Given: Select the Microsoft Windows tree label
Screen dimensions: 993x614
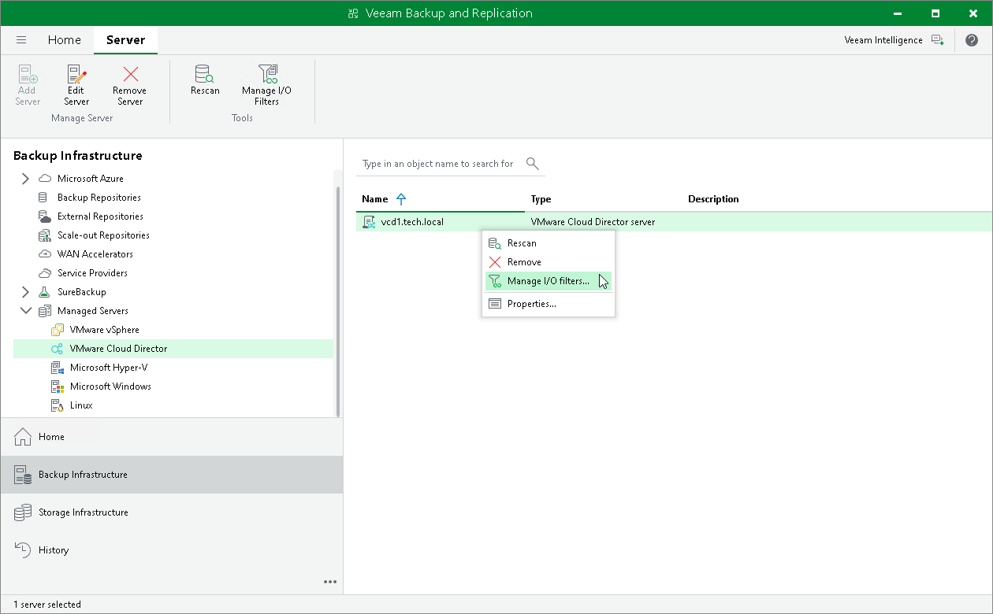Looking at the screenshot, I should click(x=110, y=387).
